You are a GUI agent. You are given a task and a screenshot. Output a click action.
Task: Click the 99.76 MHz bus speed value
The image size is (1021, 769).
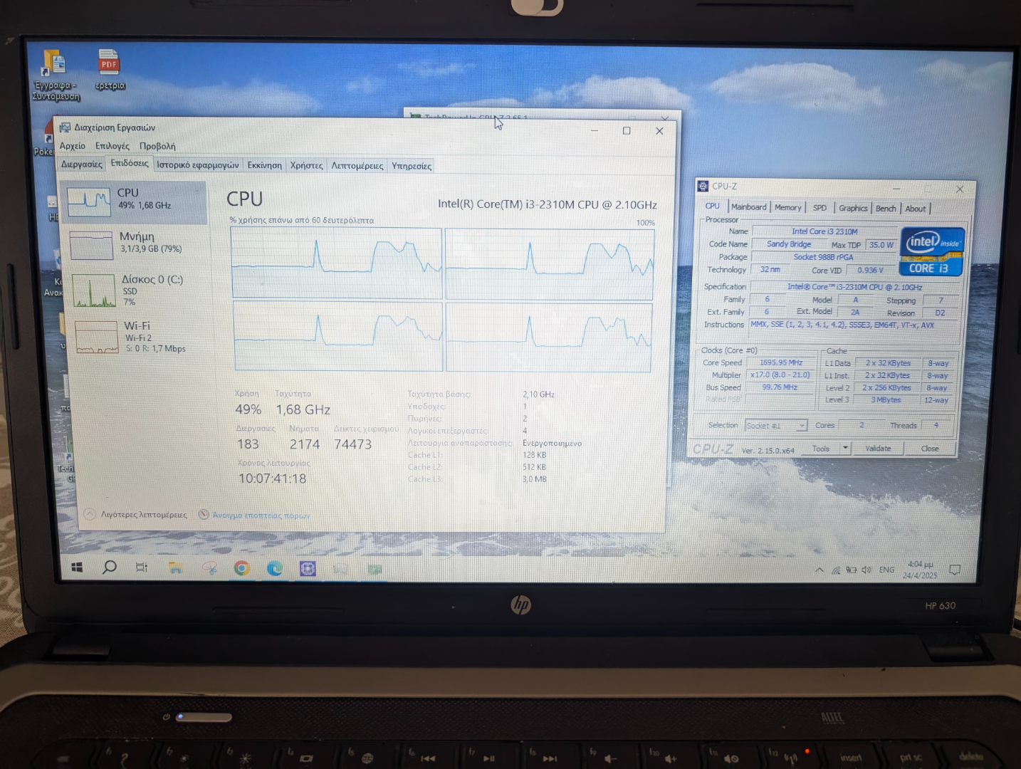(780, 387)
